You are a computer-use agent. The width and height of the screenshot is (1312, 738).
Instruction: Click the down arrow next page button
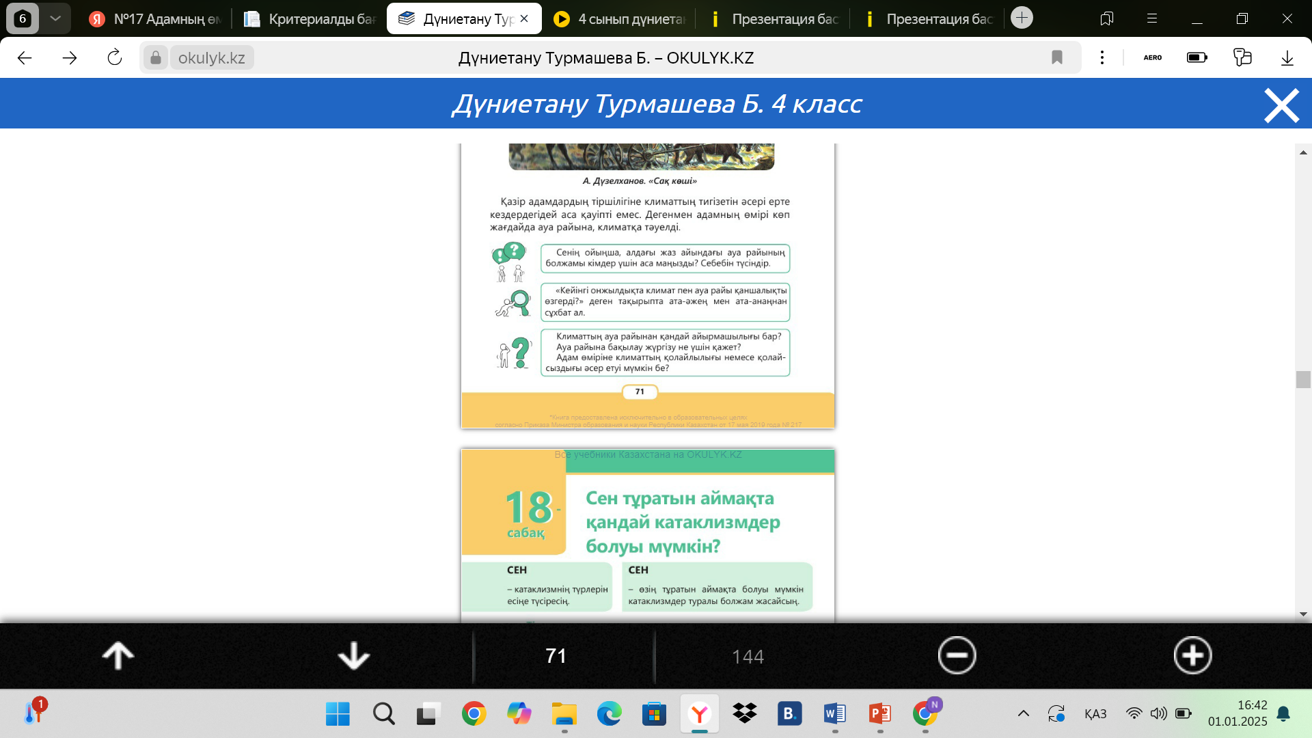(x=353, y=655)
